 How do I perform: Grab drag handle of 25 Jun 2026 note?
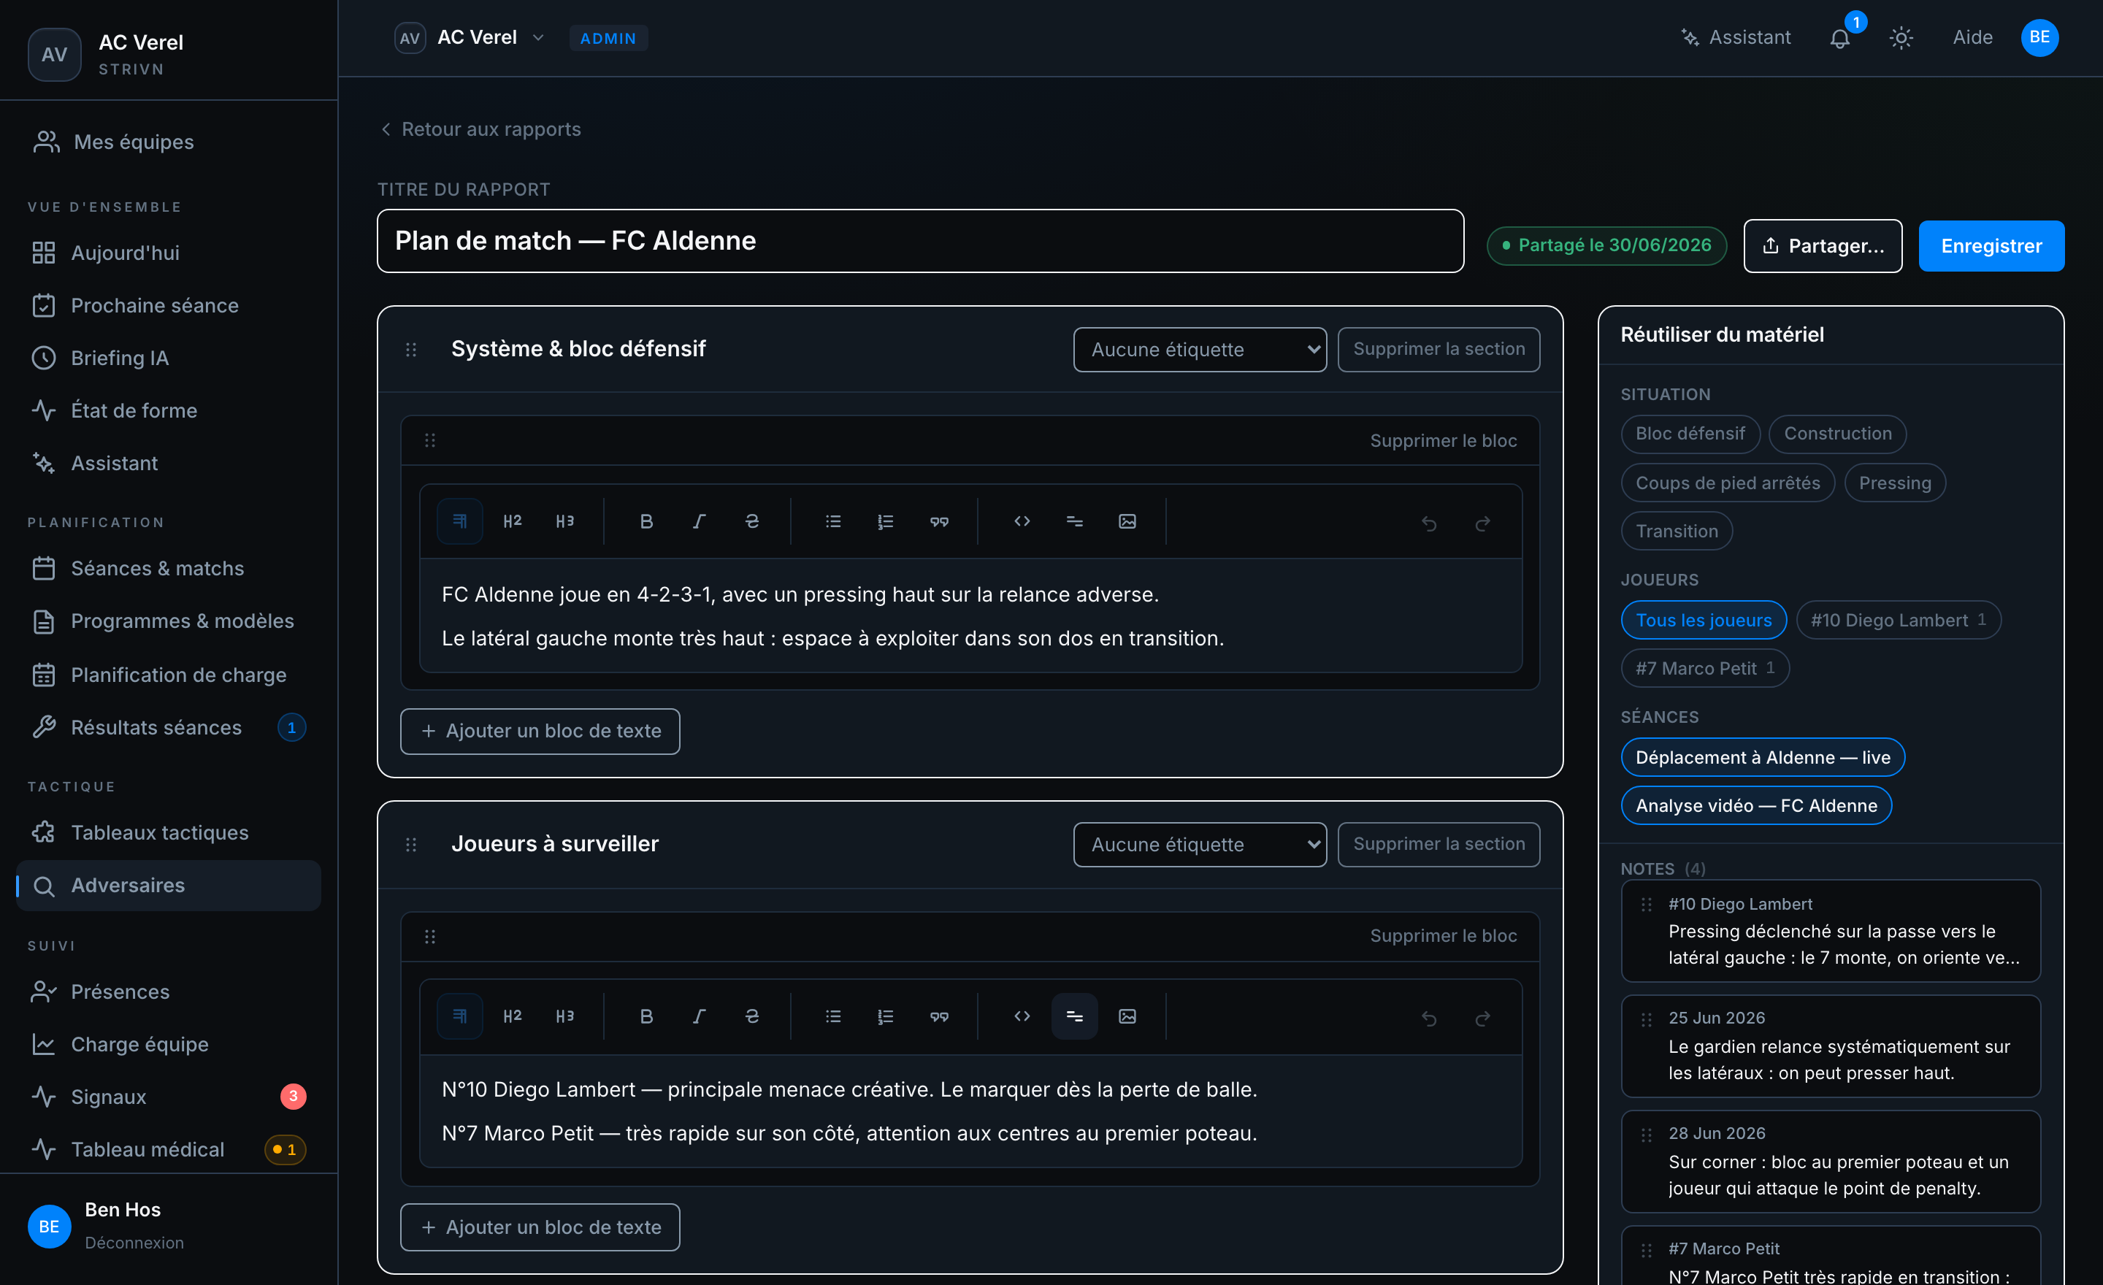[1647, 1019]
